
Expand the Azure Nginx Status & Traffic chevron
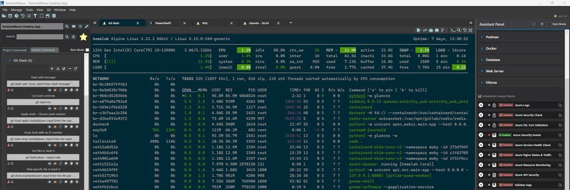[x=481, y=155]
